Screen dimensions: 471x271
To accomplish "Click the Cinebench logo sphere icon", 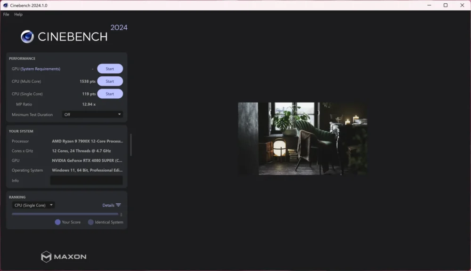I will 27,37.
